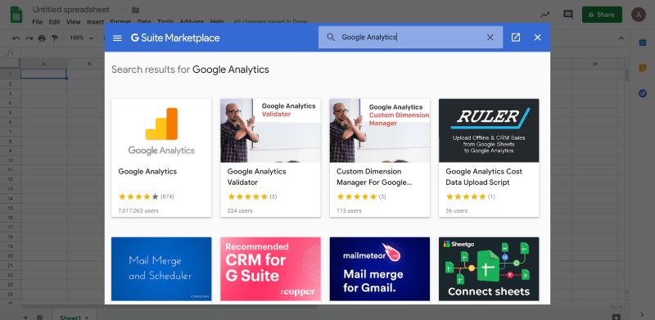Image resolution: width=655 pixels, height=320 pixels.
Task: Click the G Suite Marketplace logo title
Action: coord(175,38)
